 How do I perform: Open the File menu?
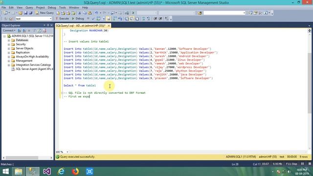3,8
